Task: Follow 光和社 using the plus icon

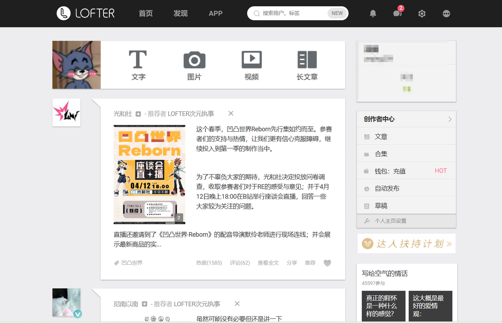Action: point(138,114)
